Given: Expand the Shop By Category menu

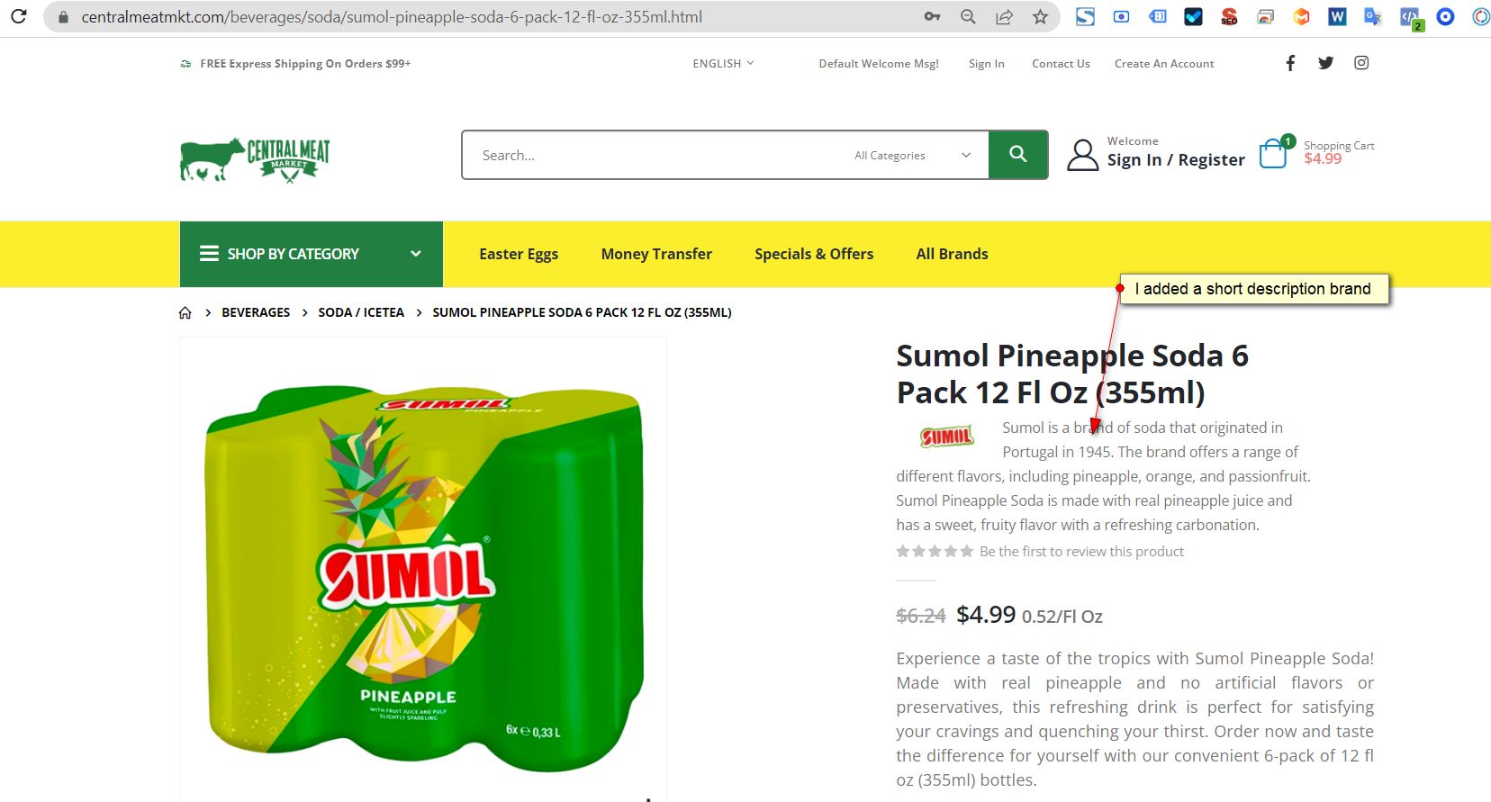Looking at the screenshot, I should [x=312, y=254].
